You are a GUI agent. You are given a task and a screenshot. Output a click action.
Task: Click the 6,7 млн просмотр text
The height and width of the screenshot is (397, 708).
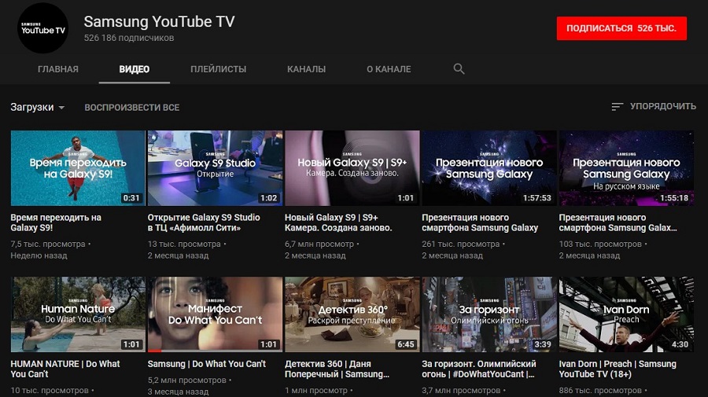(319, 244)
